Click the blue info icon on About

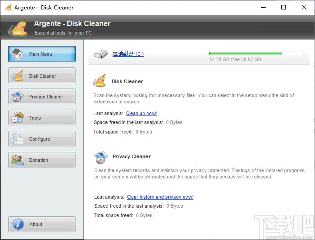[x=18, y=224]
